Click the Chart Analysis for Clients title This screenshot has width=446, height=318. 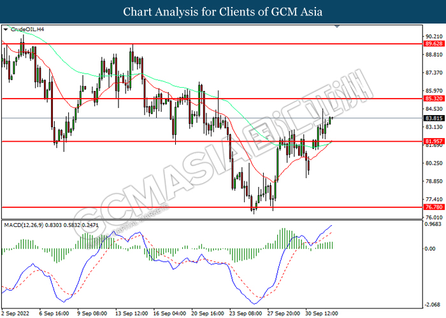pyautogui.click(x=223, y=11)
